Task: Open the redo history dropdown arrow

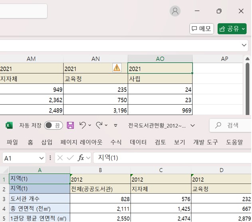Action: tap(106, 125)
